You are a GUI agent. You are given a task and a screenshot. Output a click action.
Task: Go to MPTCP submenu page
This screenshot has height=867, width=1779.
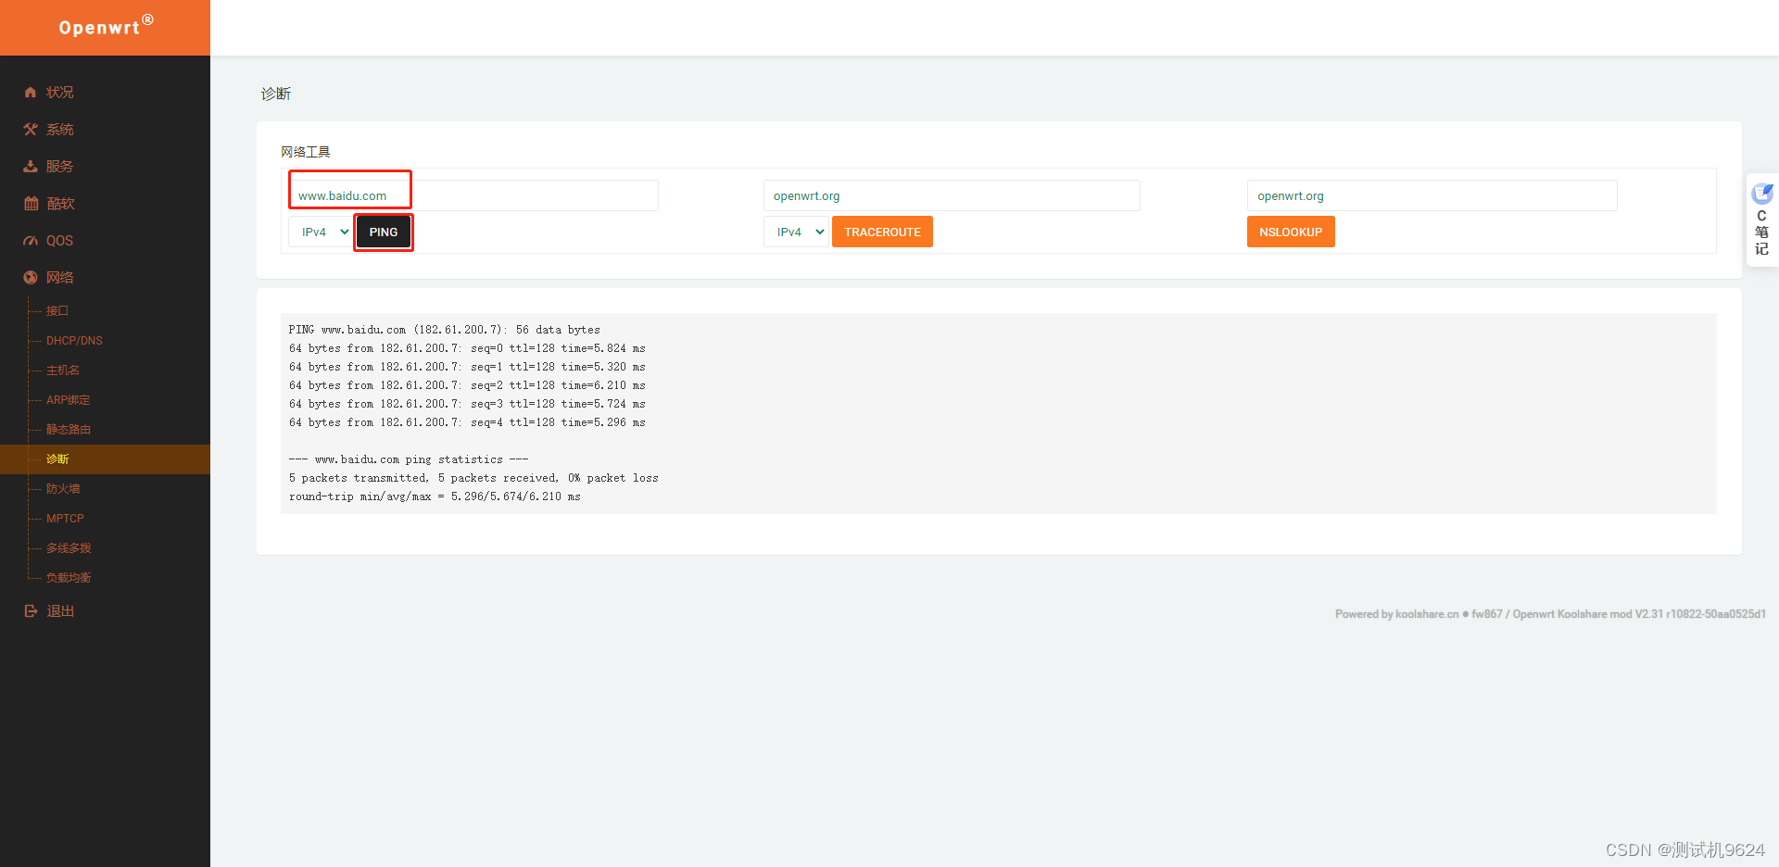pos(65,519)
